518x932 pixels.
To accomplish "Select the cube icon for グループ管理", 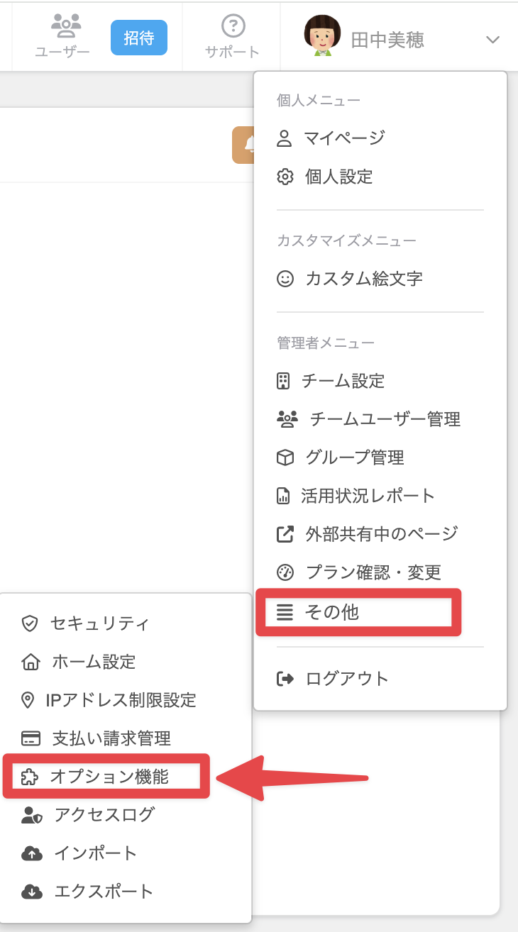I will (285, 457).
